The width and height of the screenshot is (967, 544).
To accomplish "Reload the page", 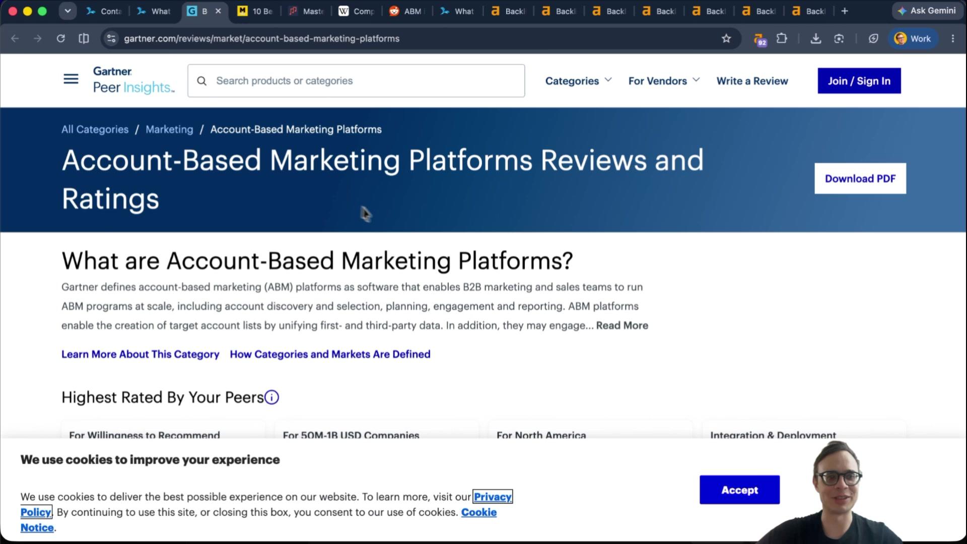I will [x=60, y=38].
